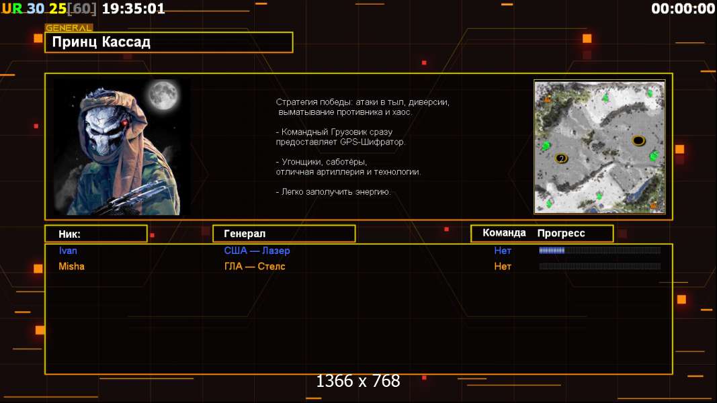Click the Команда column header
The image size is (717, 403).
(504, 233)
